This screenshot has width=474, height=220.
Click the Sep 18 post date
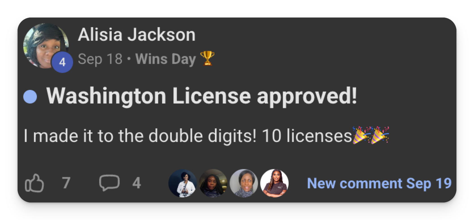100,59
